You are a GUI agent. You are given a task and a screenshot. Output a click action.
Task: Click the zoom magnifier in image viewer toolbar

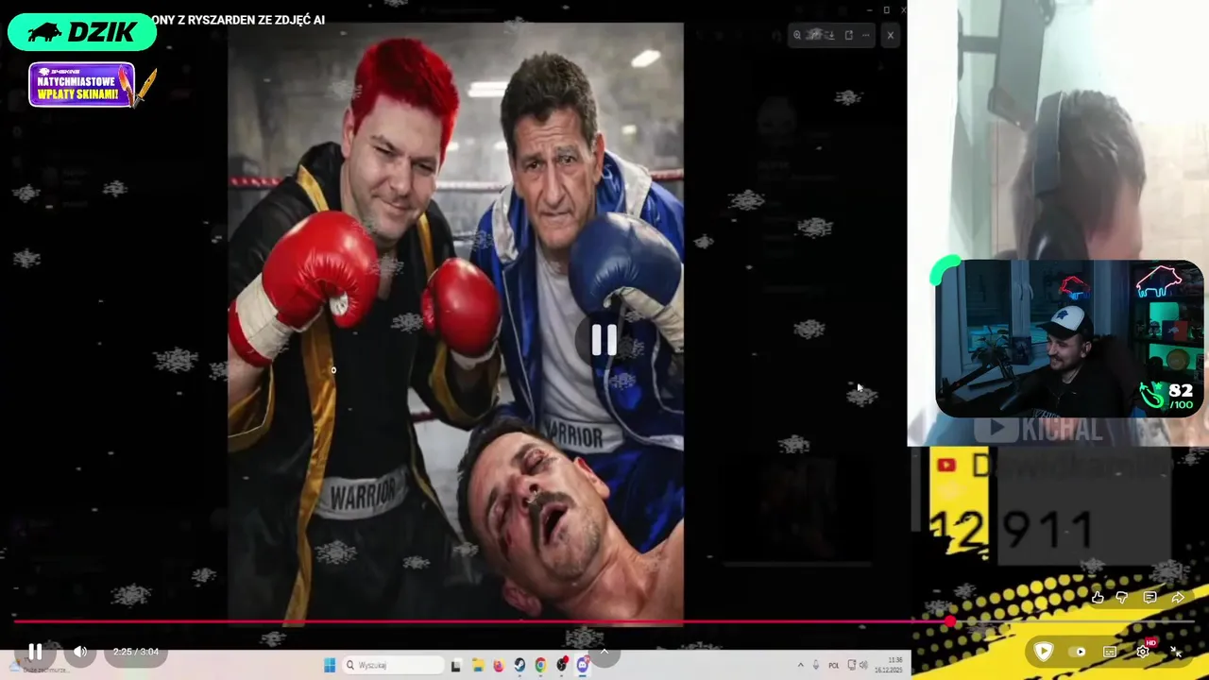[x=797, y=35]
